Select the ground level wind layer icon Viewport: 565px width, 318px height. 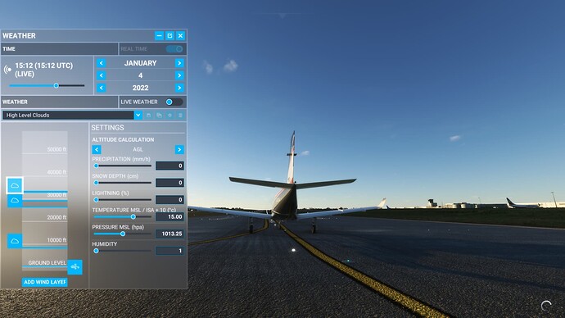click(x=75, y=267)
